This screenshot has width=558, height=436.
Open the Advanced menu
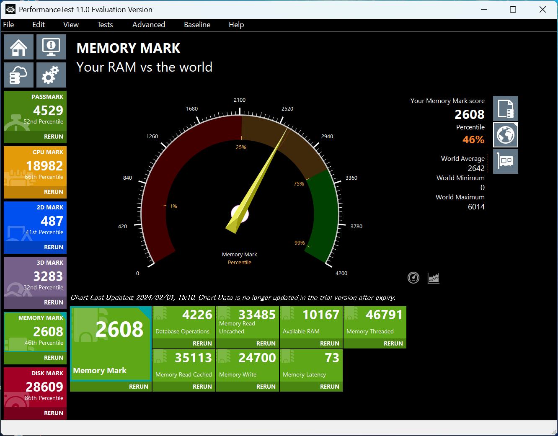point(149,25)
